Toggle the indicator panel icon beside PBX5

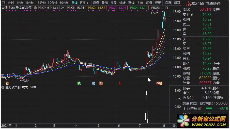click(x=167, y=8)
